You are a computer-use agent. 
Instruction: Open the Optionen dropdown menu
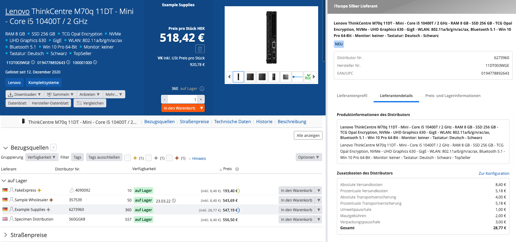[x=308, y=157]
